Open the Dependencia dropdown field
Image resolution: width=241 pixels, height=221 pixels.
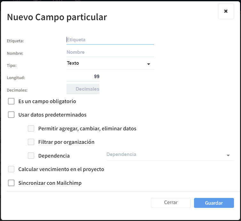166,155
